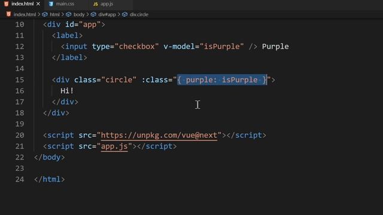
Task: Open the main.css tab
Action: click(x=65, y=4)
